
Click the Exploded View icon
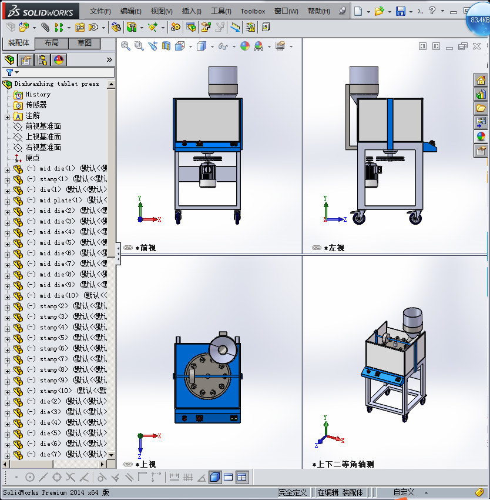coord(206,28)
